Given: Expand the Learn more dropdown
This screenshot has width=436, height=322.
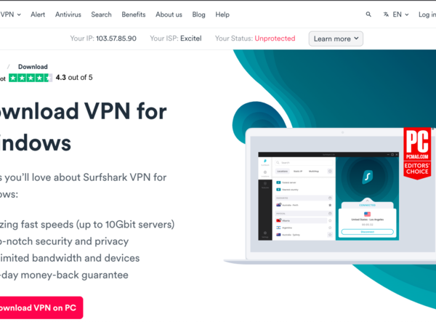Looking at the screenshot, I should pyautogui.click(x=336, y=39).
